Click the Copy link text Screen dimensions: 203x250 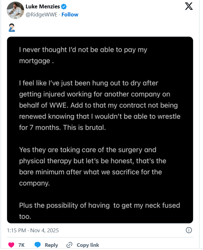point(88,245)
